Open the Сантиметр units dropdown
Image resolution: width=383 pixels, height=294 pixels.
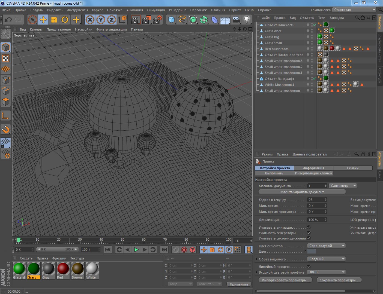coord(343,186)
